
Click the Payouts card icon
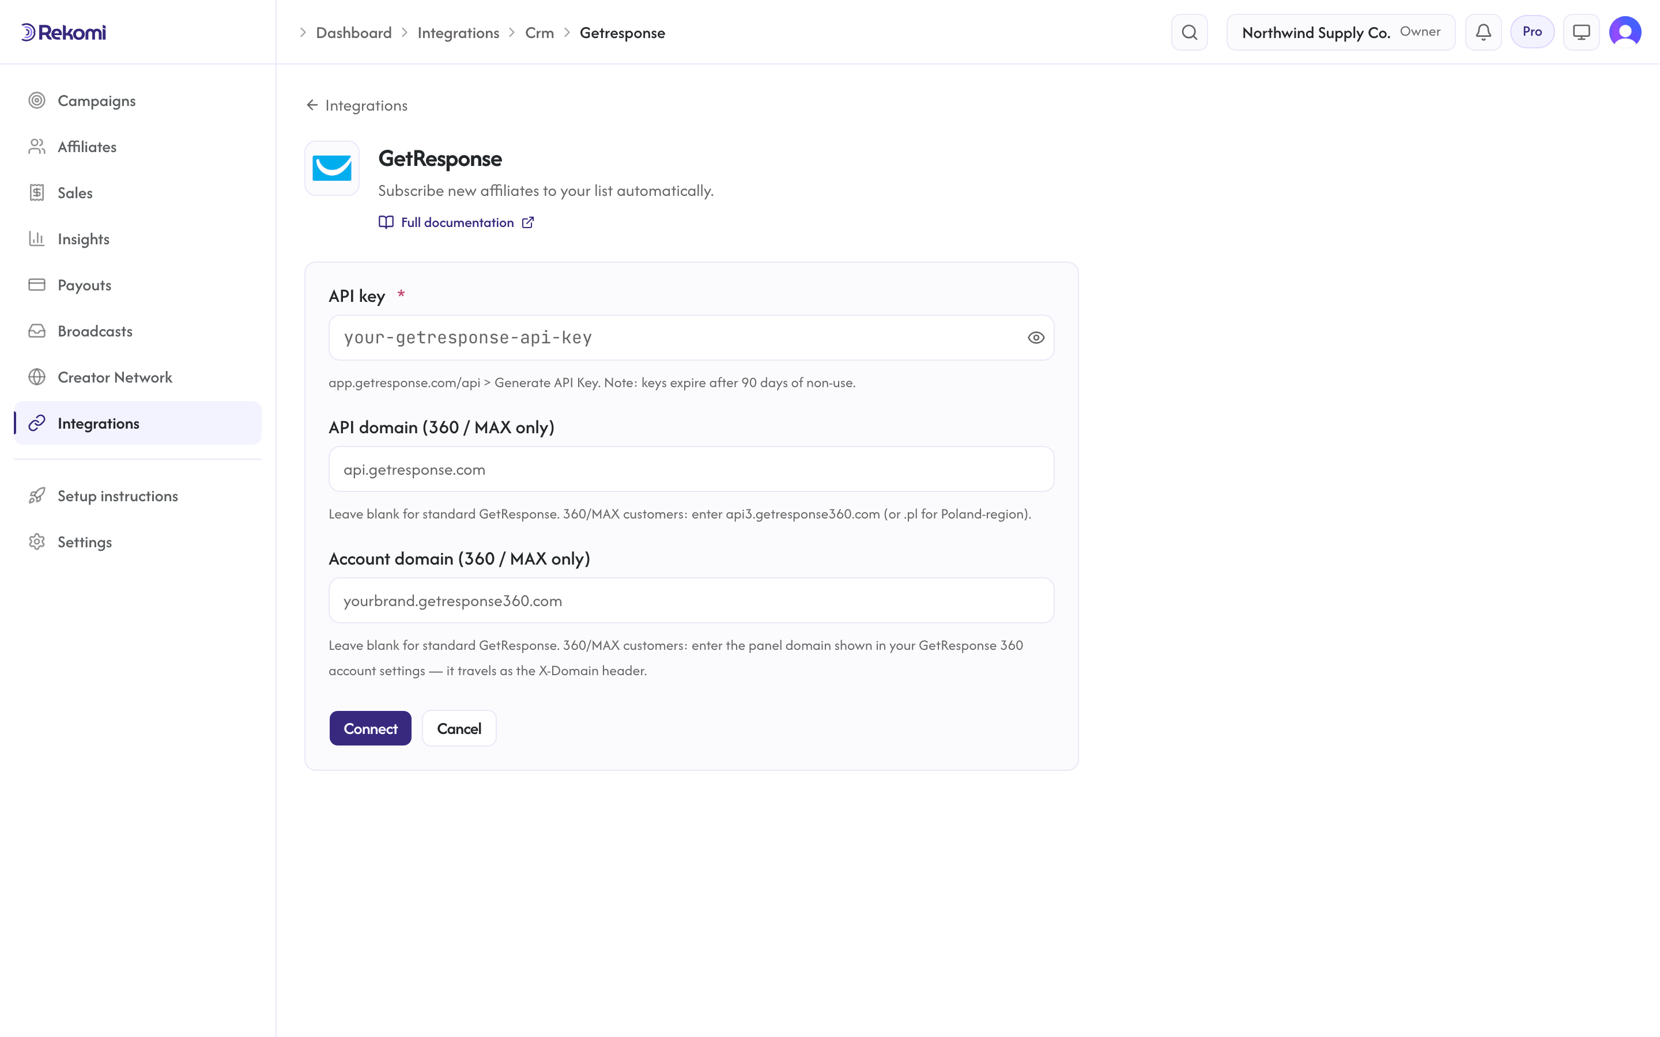[37, 285]
